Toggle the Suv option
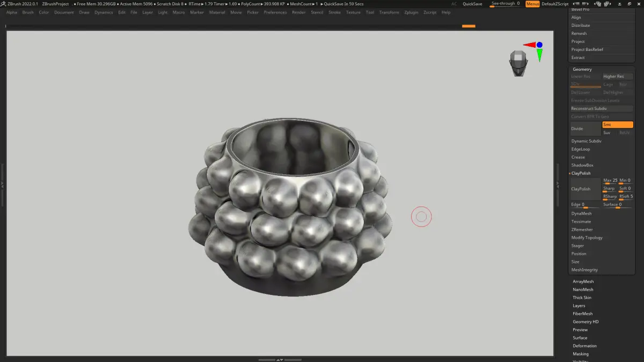Image resolution: width=644 pixels, height=362 pixels. tap(610, 132)
